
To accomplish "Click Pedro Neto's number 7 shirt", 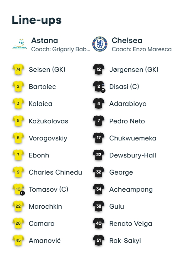I will pos(99,121).
